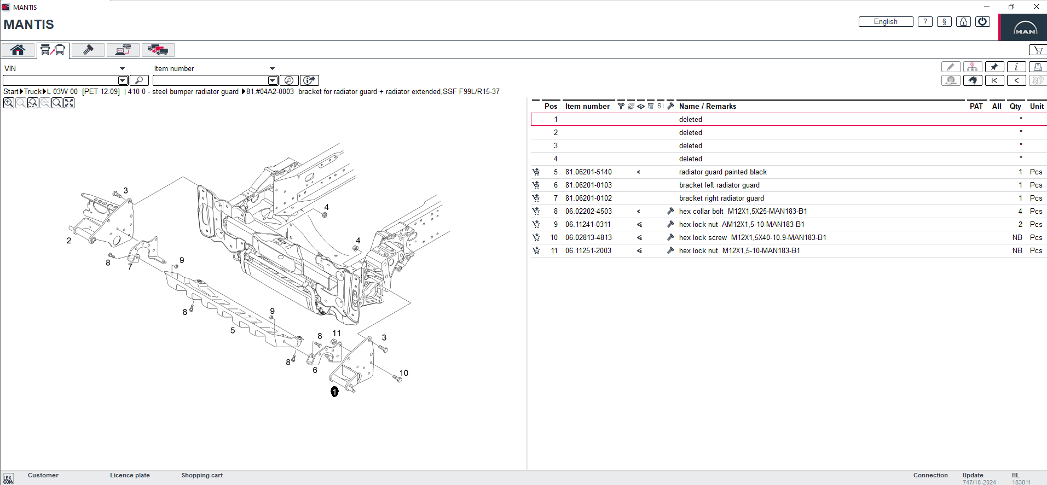
Task: Open the Home tab icon
Action: pos(18,50)
